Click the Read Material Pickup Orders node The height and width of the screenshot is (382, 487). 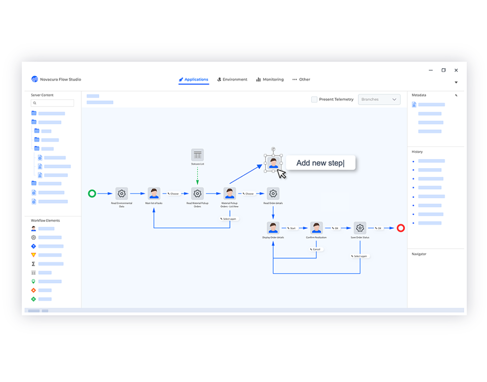[x=197, y=193]
